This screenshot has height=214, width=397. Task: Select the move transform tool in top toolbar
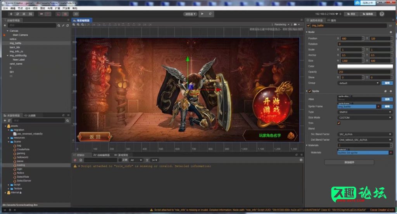[11, 14]
